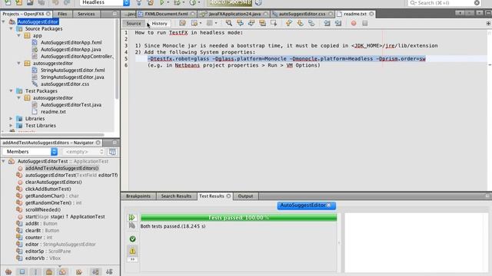Click Save All icon in main toolbar
This screenshot has height=276, width=492.
click(x=41, y=2)
